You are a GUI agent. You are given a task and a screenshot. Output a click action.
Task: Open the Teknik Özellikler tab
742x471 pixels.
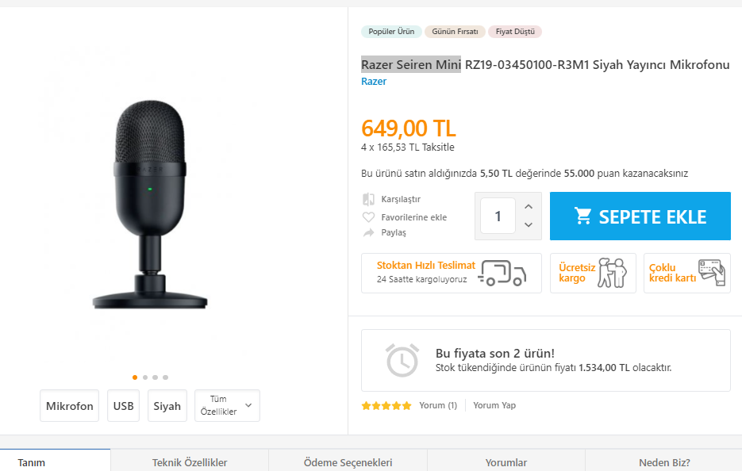coord(190,462)
